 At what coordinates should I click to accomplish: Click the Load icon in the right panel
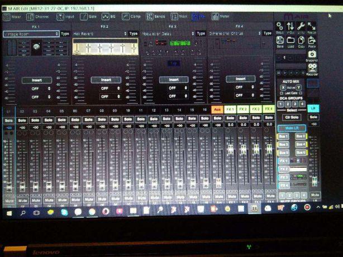coord(290,41)
